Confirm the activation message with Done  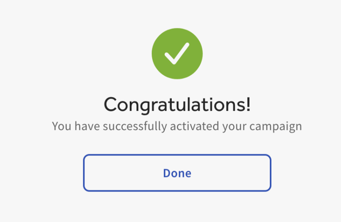tap(177, 173)
